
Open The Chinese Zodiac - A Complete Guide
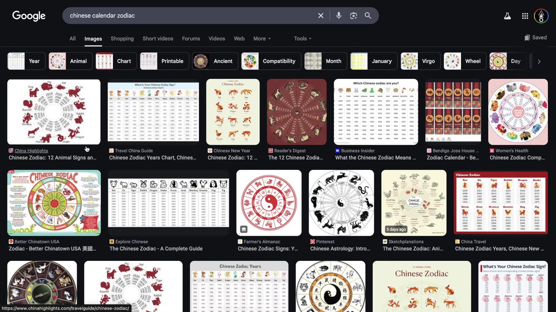(x=156, y=249)
